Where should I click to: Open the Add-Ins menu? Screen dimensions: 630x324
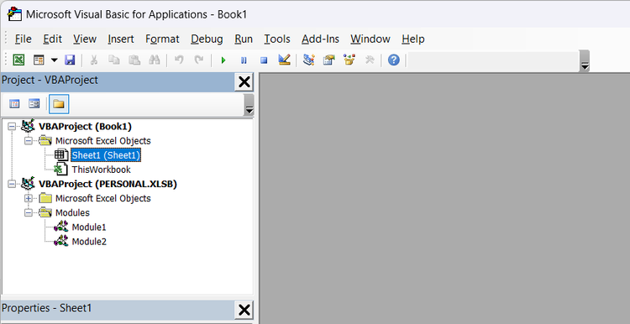pyautogui.click(x=320, y=39)
